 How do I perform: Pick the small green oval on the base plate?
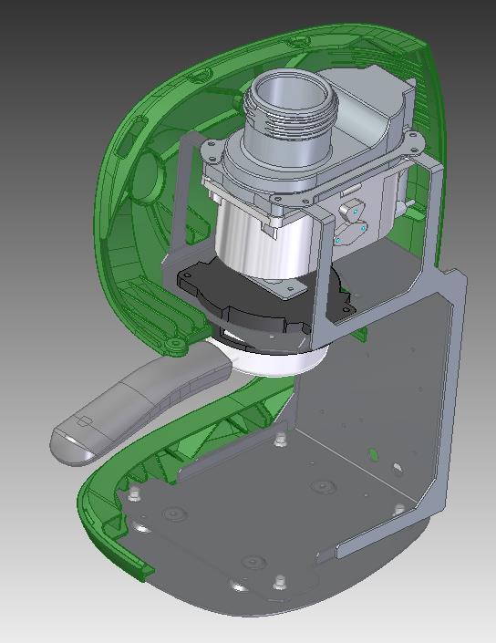pyautogui.click(x=373, y=454)
